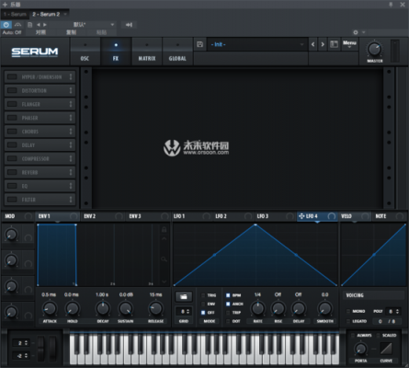This screenshot has height=368, width=409.
Task: Open LFO shape folder icon
Action: [x=184, y=296]
